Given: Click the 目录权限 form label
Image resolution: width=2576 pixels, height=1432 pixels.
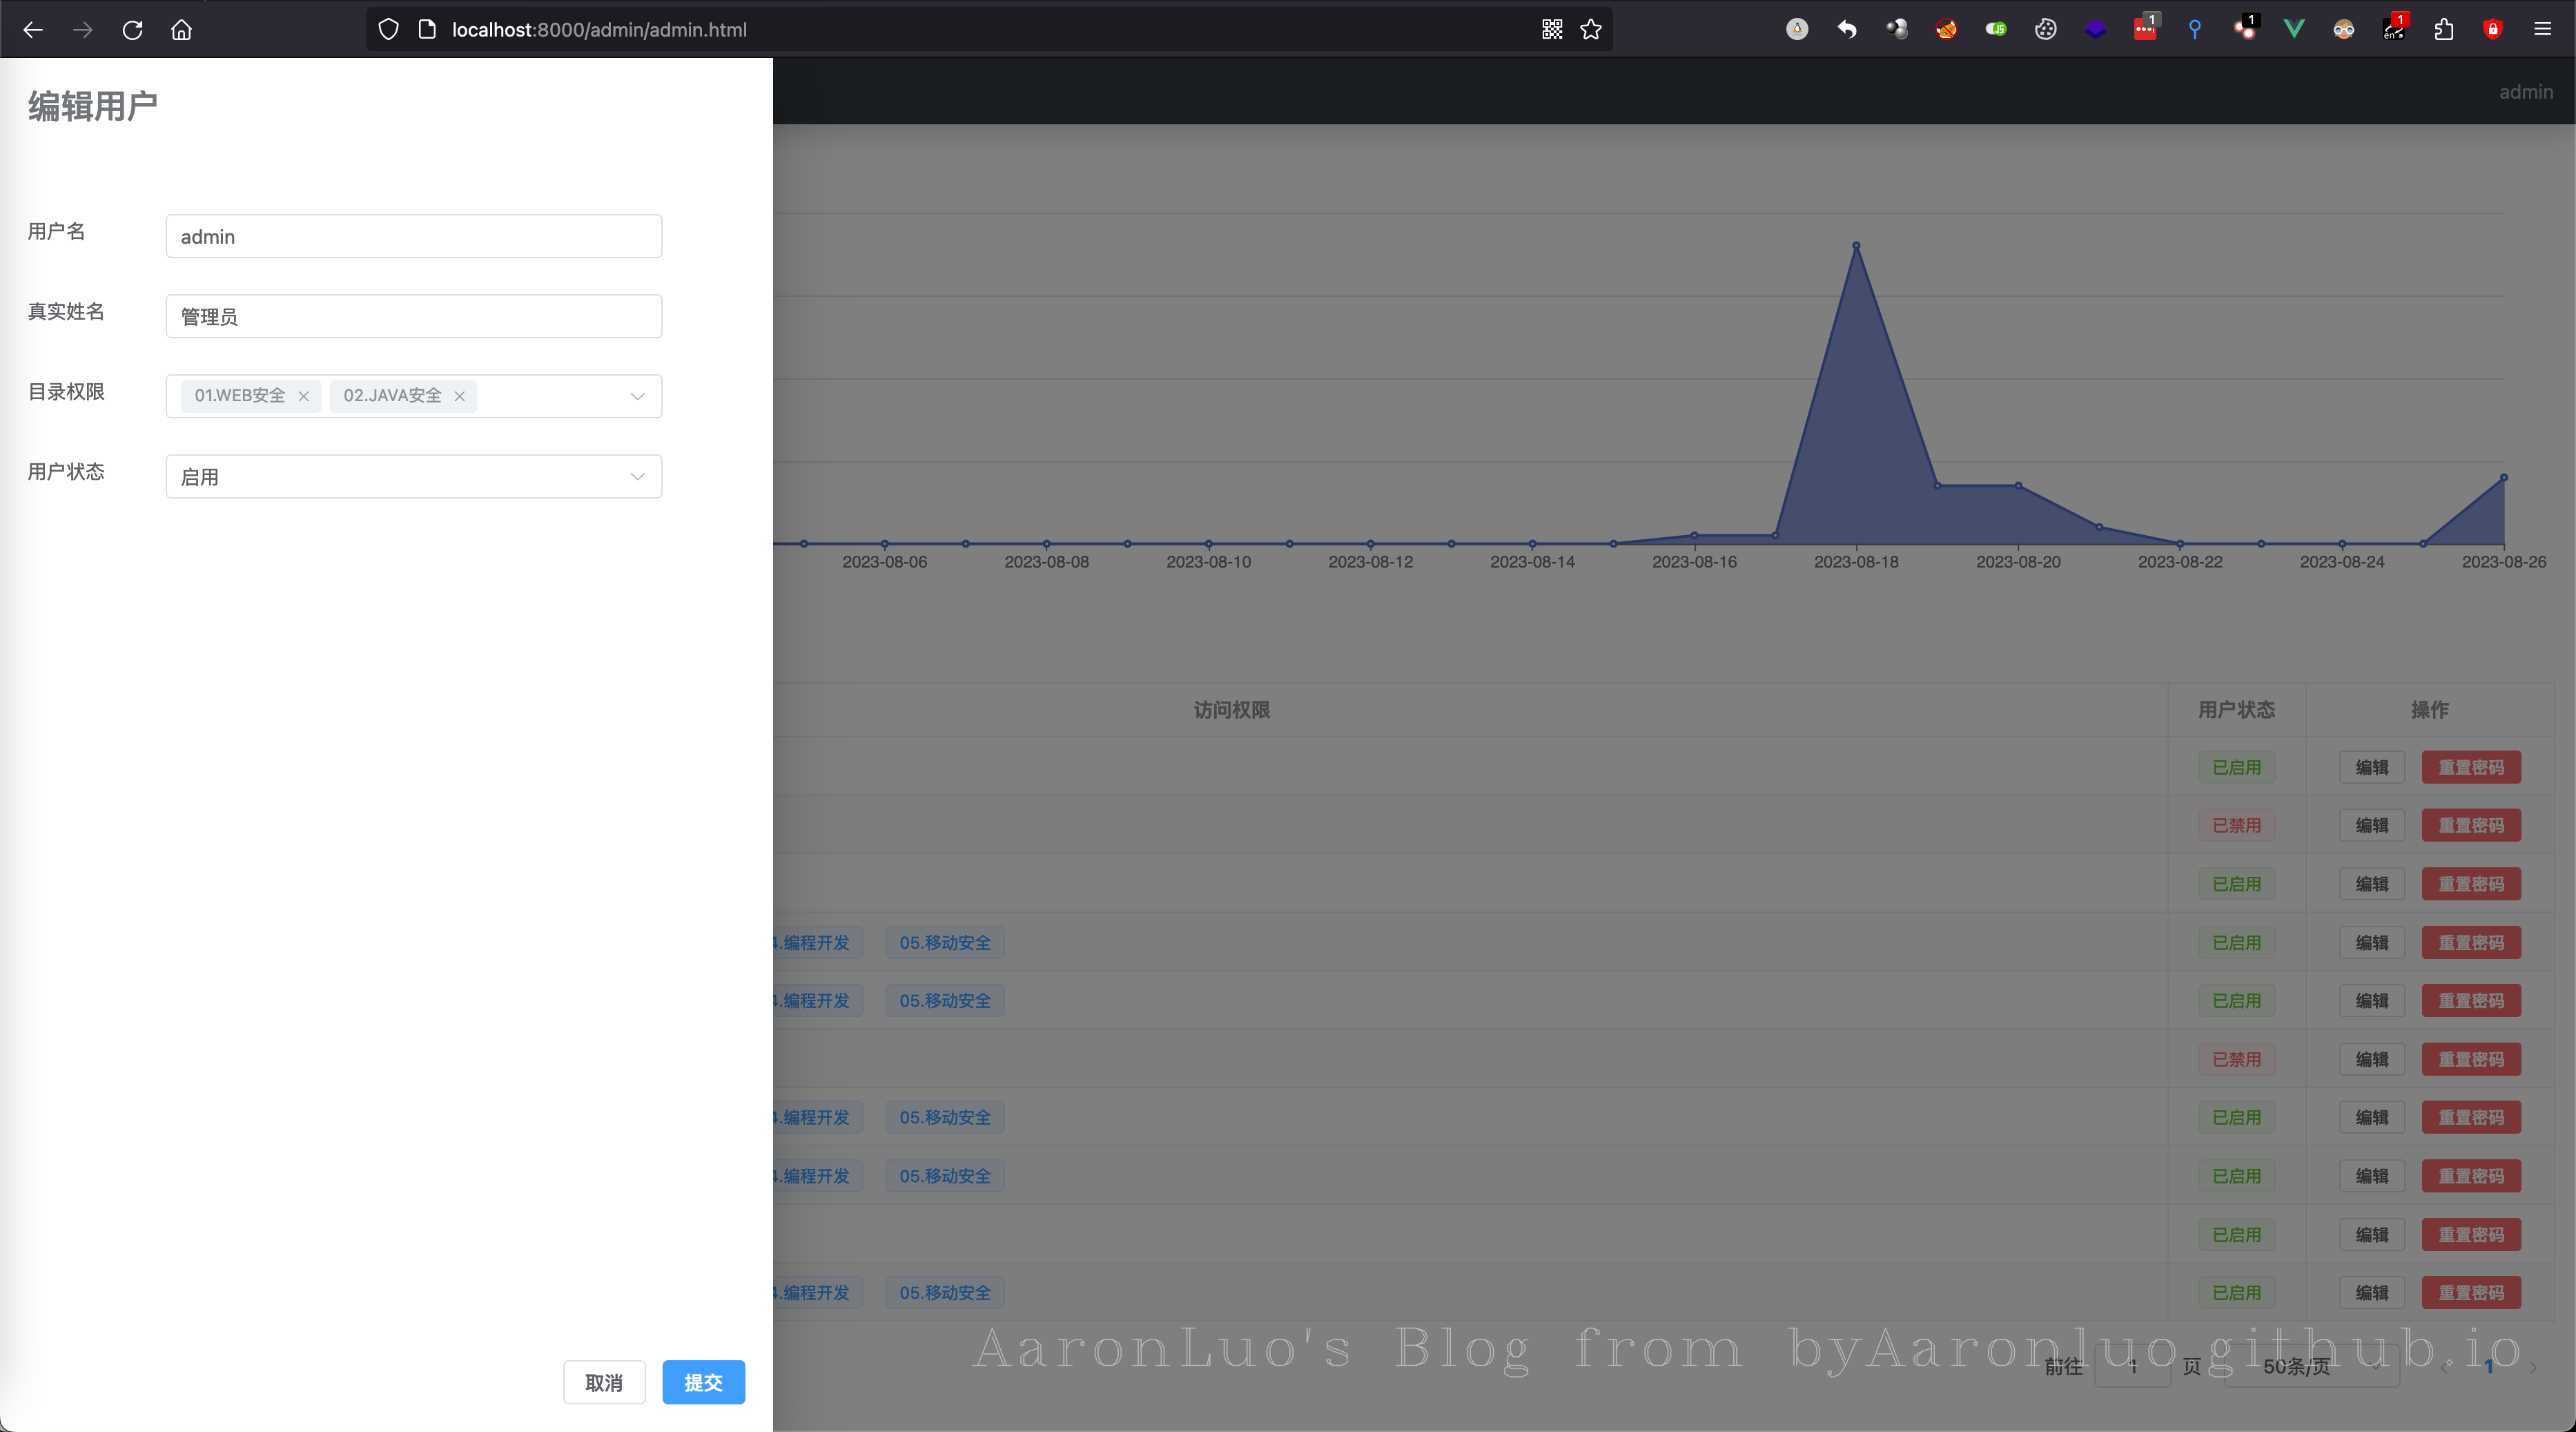Looking at the screenshot, I should click(x=66, y=391).
